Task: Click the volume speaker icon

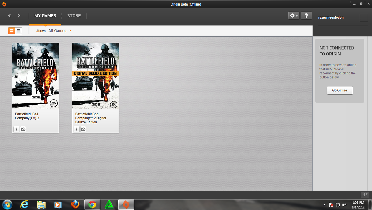Action: (x=345, y=205)
